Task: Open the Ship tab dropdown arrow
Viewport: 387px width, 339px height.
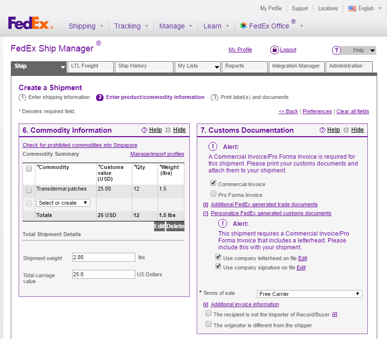Action: [63, 67]
